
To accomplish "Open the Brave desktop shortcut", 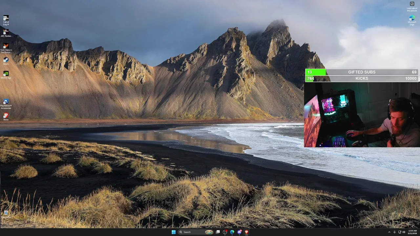I will pos(6,117).
